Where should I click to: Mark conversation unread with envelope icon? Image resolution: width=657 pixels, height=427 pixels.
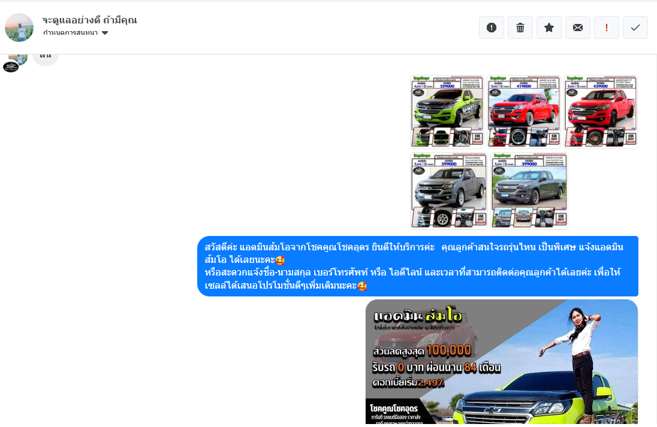[578, 28]
